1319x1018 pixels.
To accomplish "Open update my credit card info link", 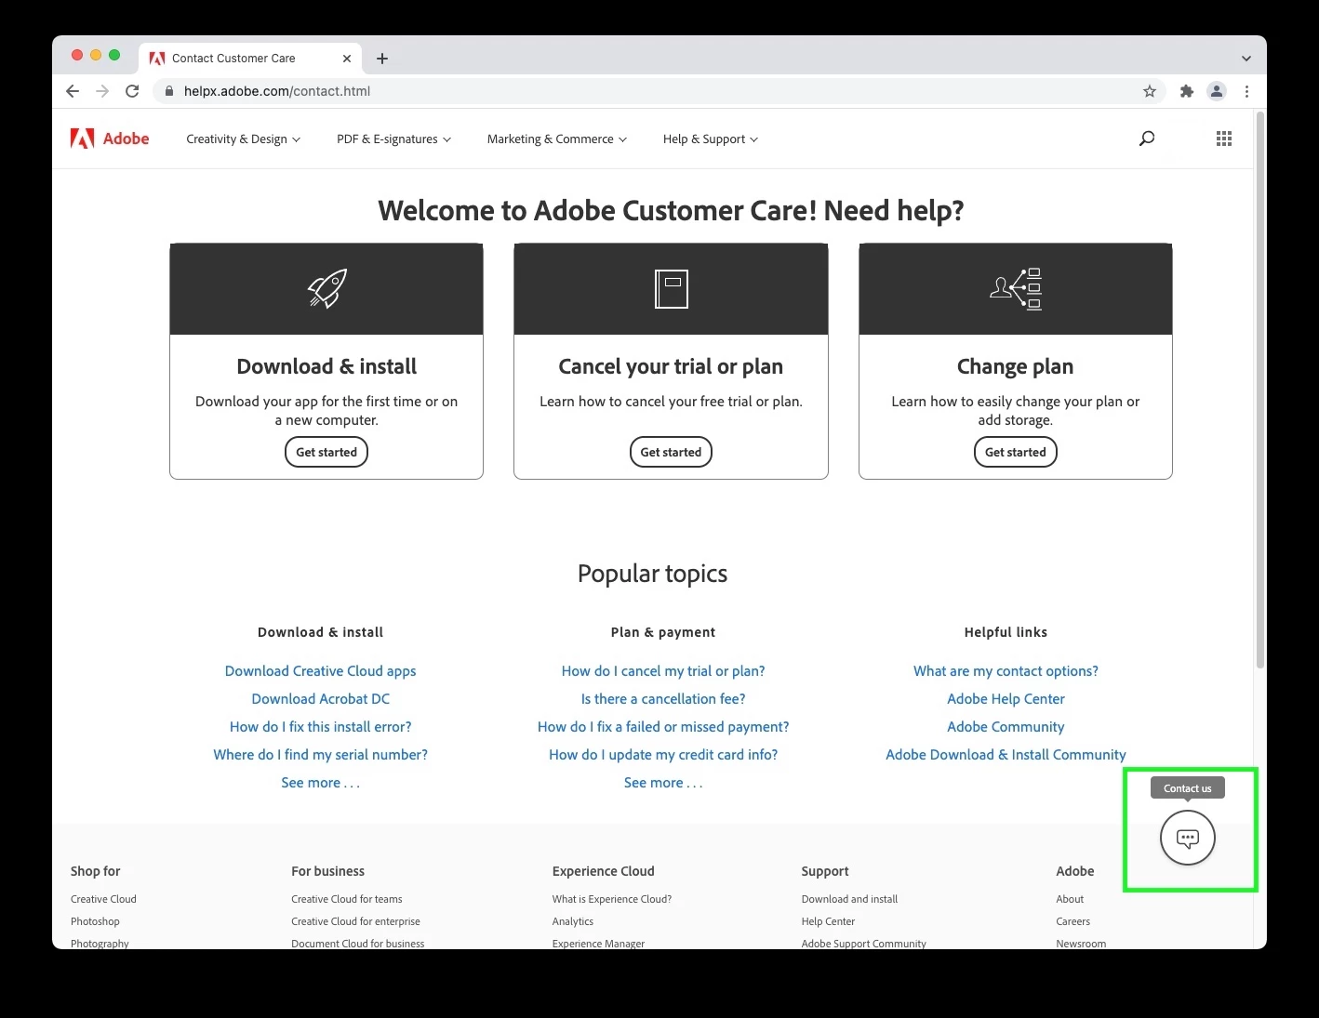I will [x=663, y=755].
